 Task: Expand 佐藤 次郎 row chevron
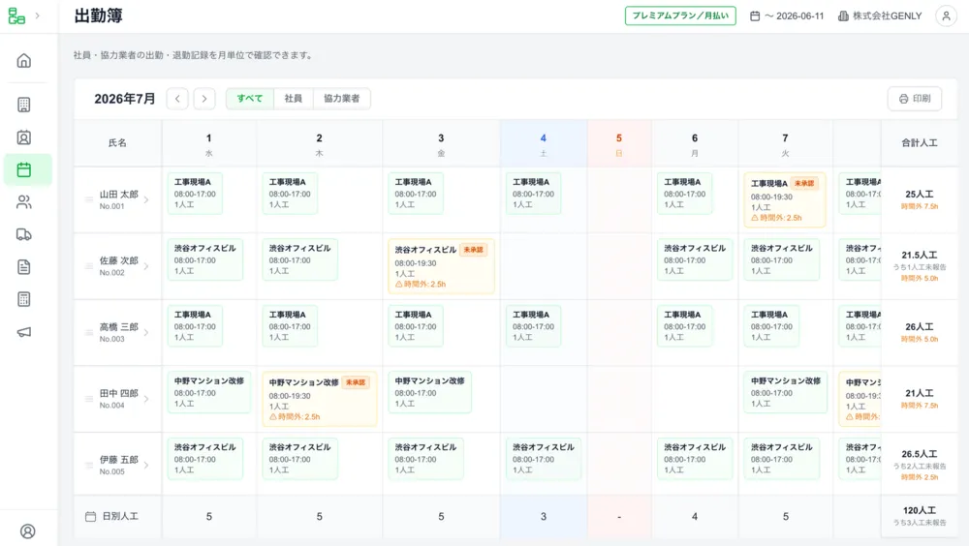(146, 266)
